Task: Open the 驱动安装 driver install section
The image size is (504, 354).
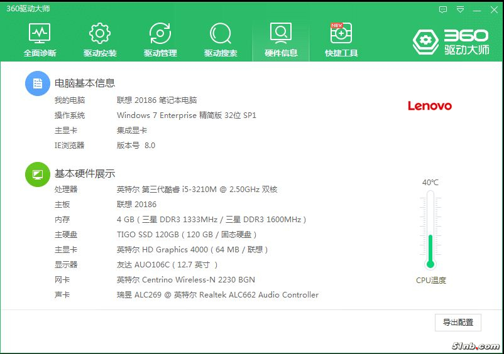Action: [x=100, y=40]
